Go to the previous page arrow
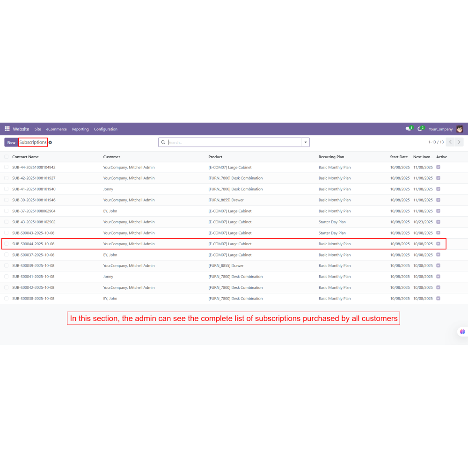The image size is (468, 468). tap(450, 142)
